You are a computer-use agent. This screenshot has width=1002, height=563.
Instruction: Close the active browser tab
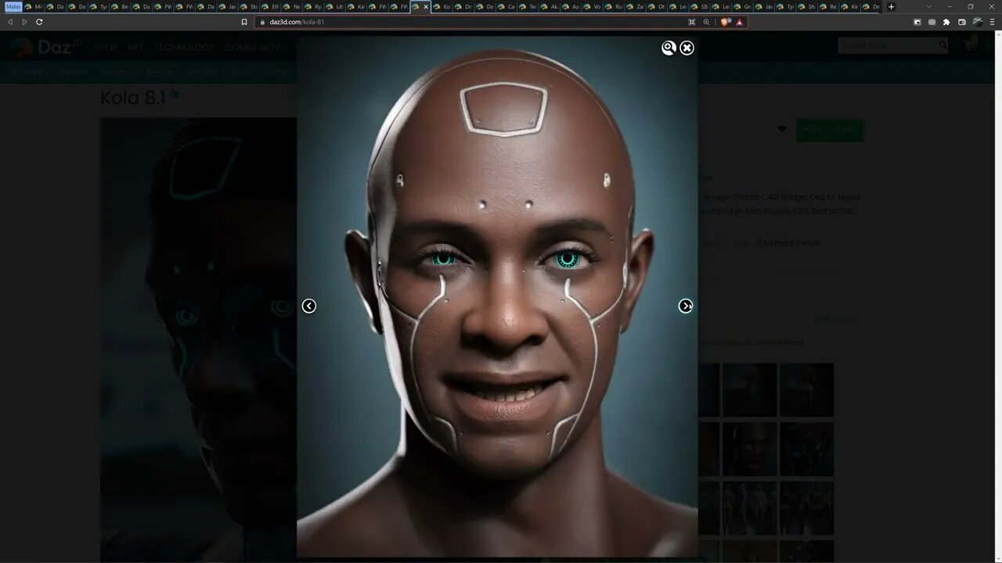tap(426, 6)
